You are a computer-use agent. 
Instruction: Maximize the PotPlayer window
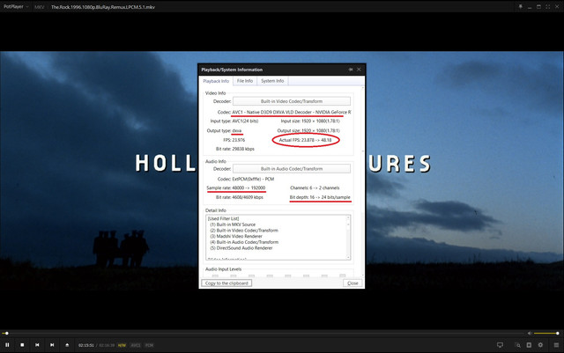(x=538, y=7)
